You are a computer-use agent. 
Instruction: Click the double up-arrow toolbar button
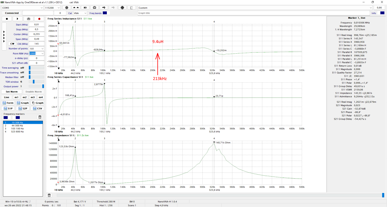pyautogui.click(x=76, y=8)
